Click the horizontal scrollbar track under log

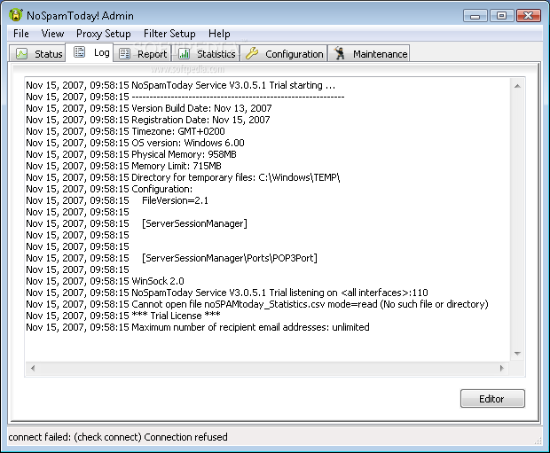[267, 368]
